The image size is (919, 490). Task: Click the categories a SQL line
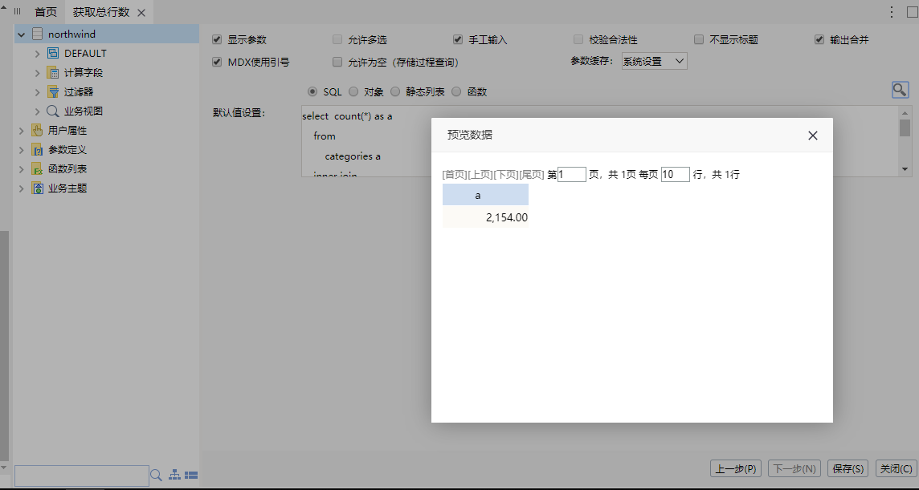(x=353, y=156)
